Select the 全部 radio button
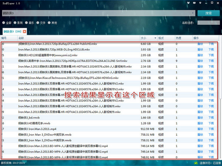The height and width of the screenshot is (166, 222). [4, 23]
